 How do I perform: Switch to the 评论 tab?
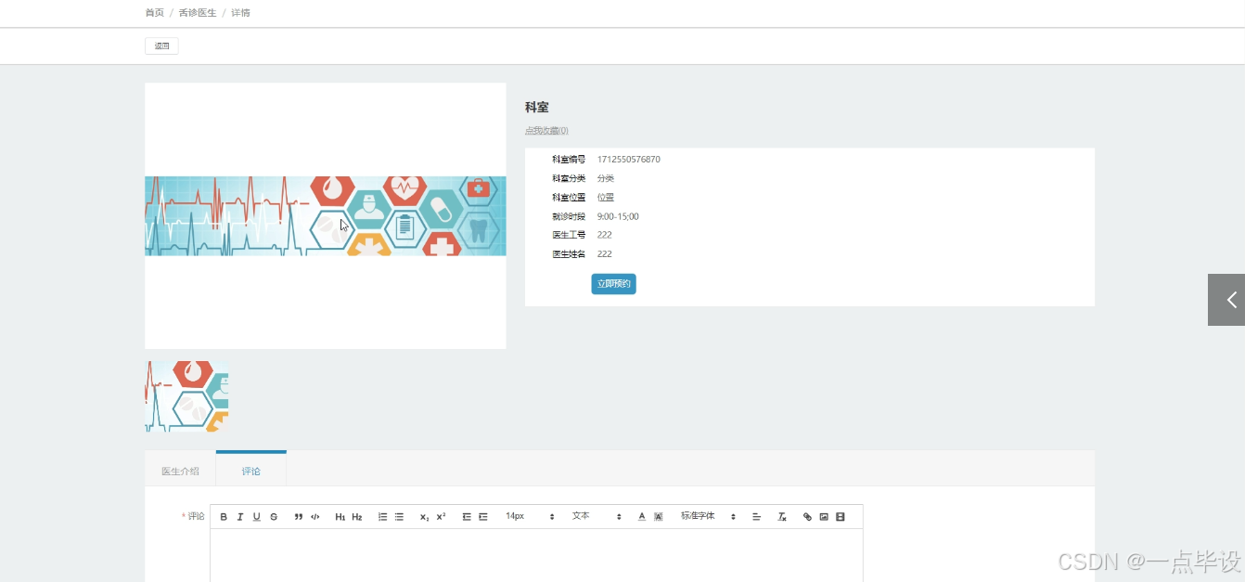(x=251, y=471)
